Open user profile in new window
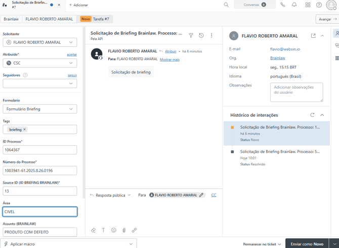339x248 pixels. click(x=313, y=36)
